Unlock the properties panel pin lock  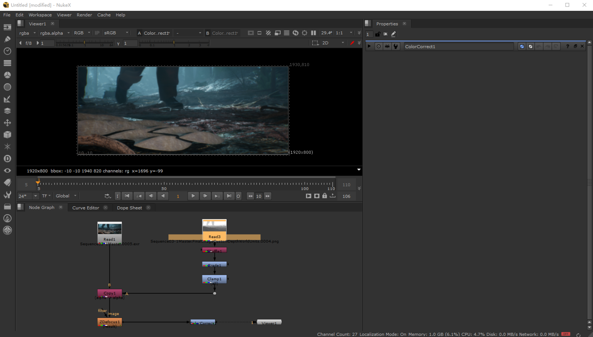(x=378, y=34)
